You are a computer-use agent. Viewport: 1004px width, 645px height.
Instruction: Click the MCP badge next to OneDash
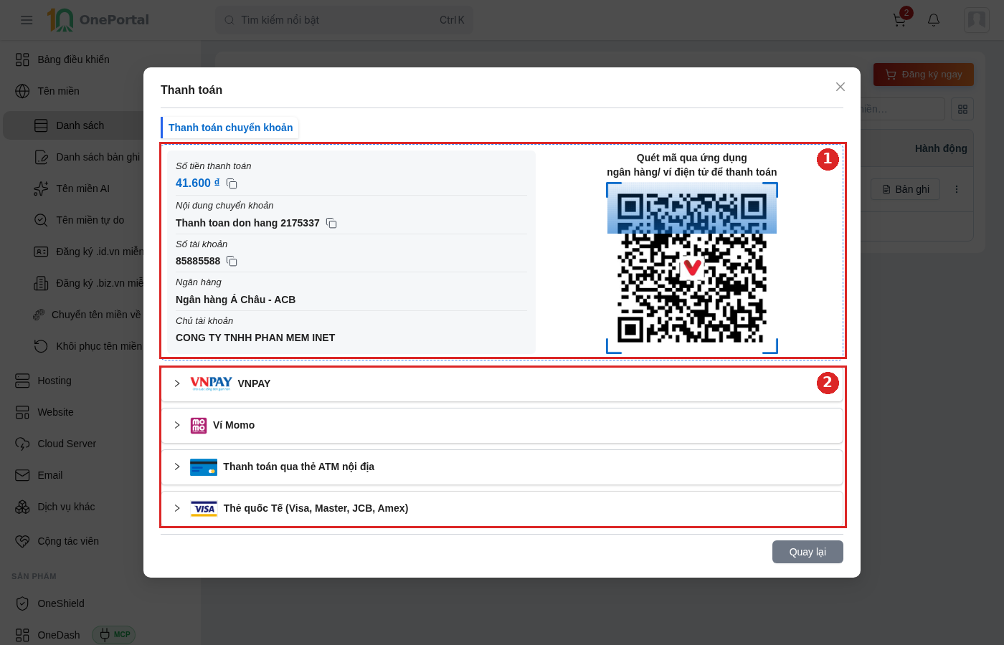114,634
